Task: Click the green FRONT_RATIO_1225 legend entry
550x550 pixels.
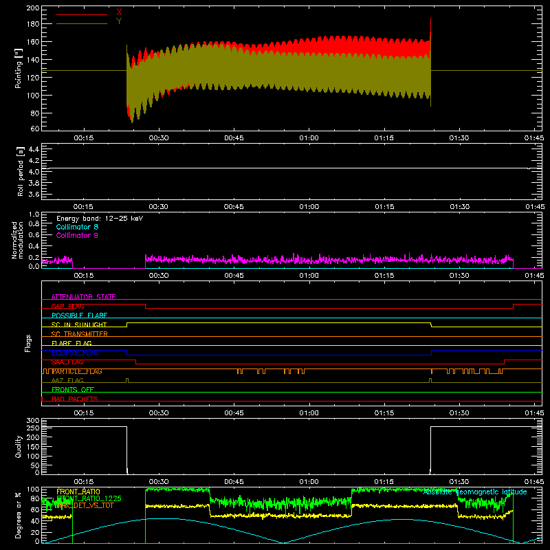Action: (89, 498)
